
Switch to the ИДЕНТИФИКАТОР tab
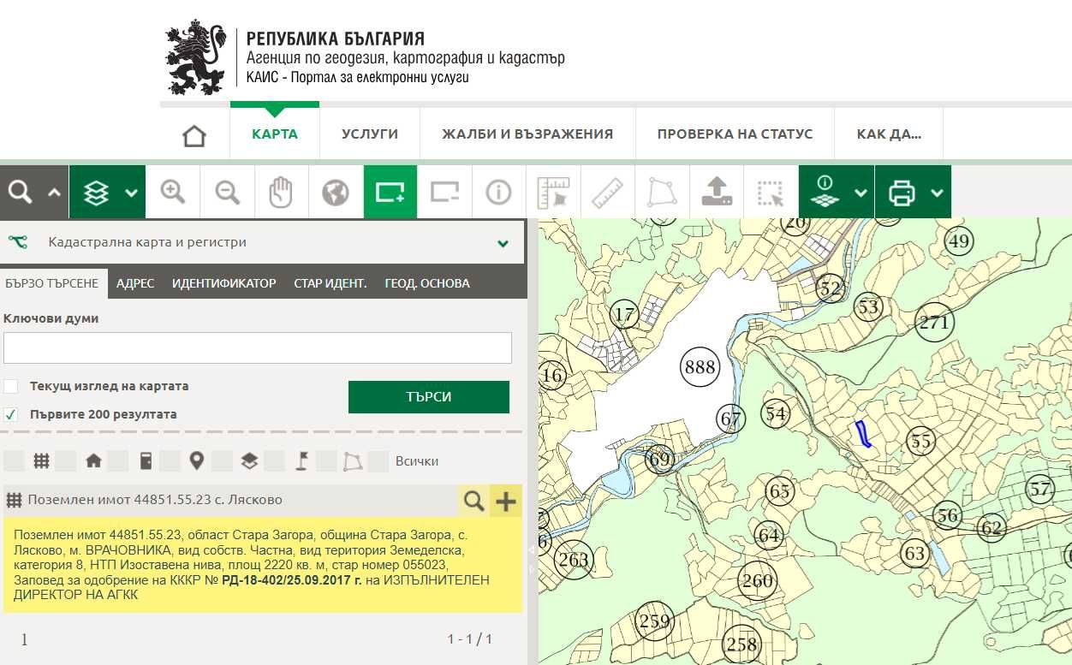(223, 283)
